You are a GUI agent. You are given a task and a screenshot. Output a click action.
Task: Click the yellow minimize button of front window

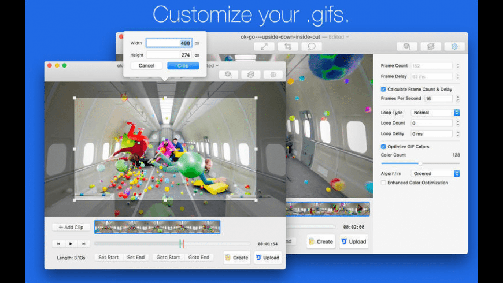[57, 65]
